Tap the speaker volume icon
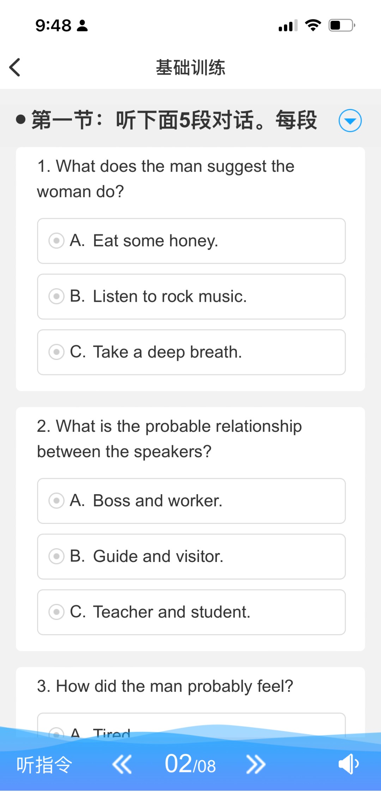381x807 pixels. [348, 764]
